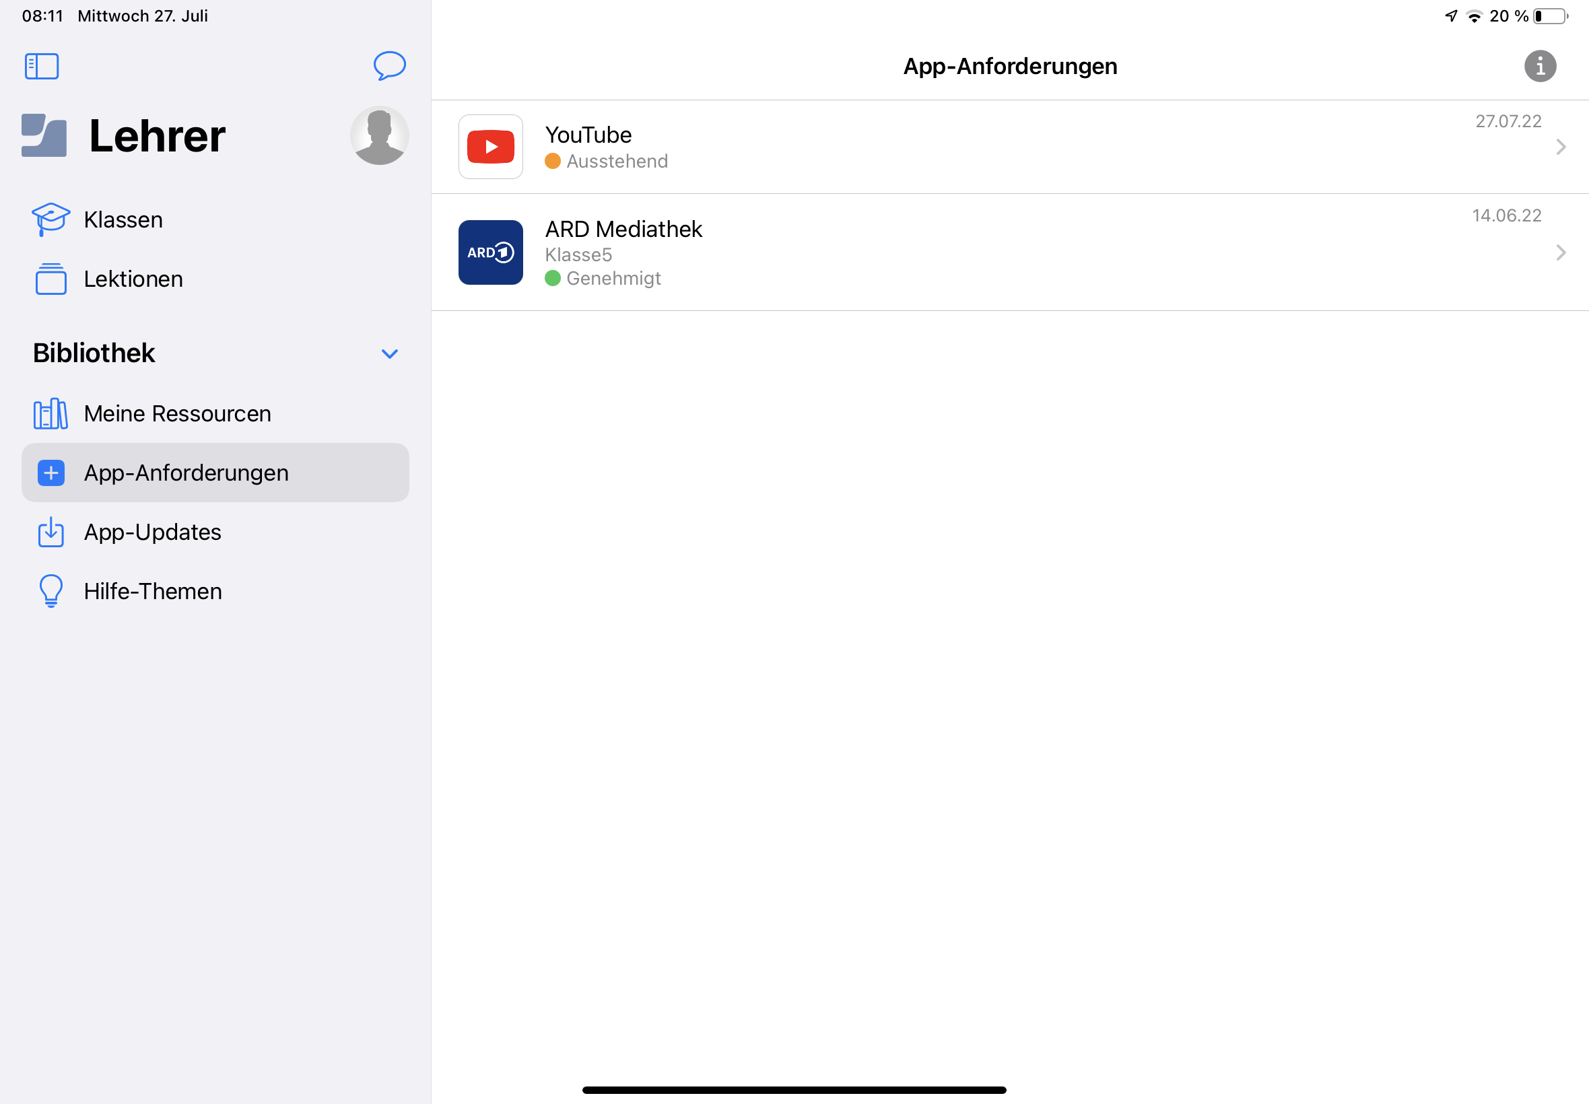This screenshot has height=1104, width=1589.
Task: Click the green approved status dot
Action: point(552,279)
